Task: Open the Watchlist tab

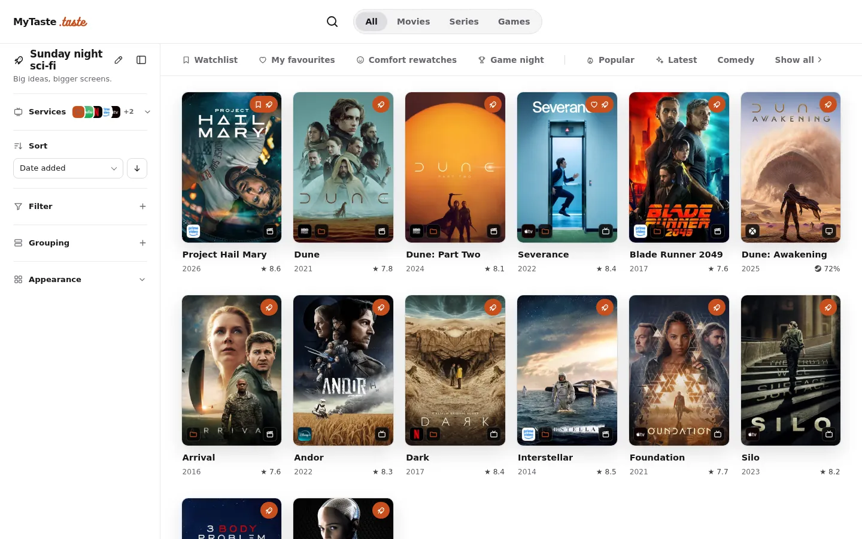Action: click(x=210, y=60)
